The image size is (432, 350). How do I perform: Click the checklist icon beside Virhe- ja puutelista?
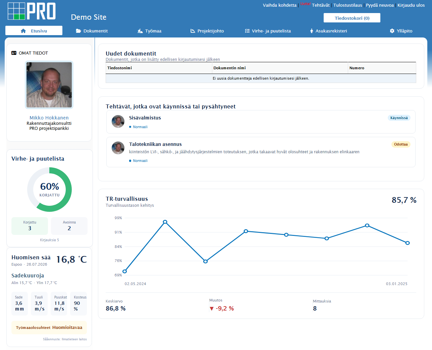point(247,31)
